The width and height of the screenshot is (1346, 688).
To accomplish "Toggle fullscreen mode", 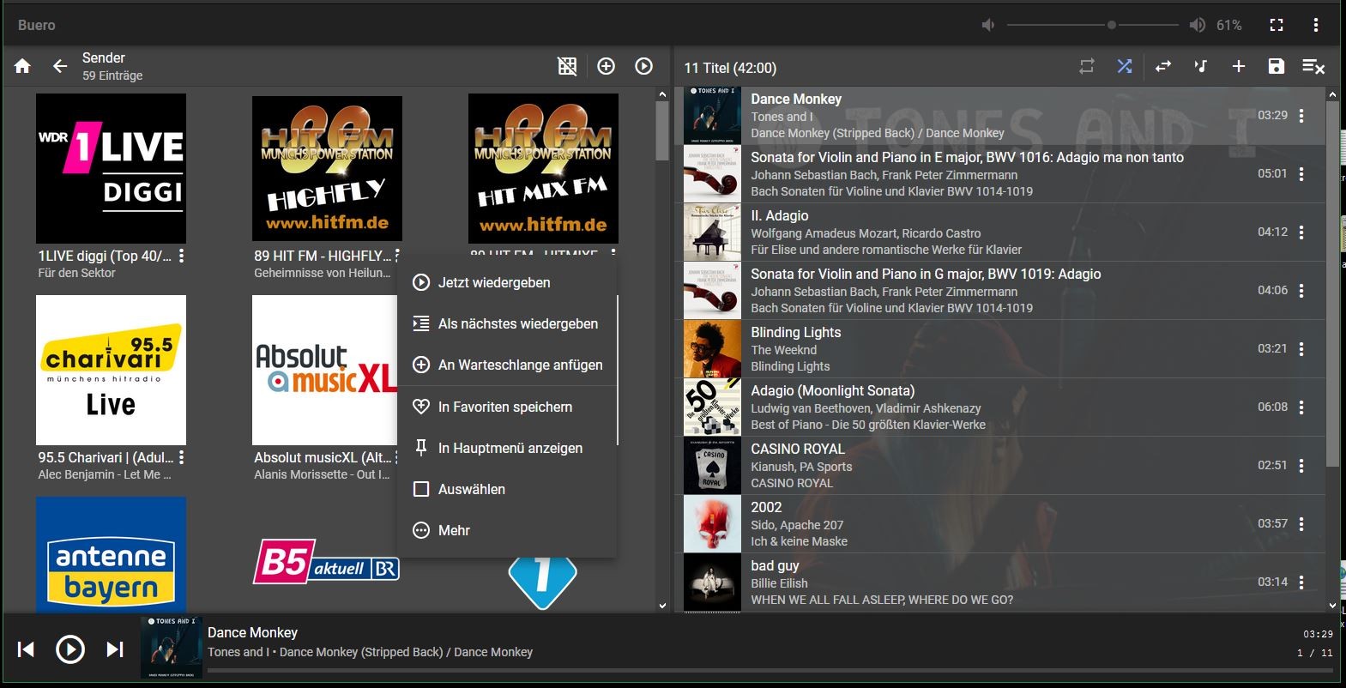I will [1277, 25].
